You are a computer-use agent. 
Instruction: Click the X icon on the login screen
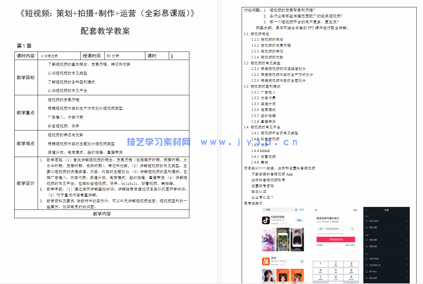point(316,210)
